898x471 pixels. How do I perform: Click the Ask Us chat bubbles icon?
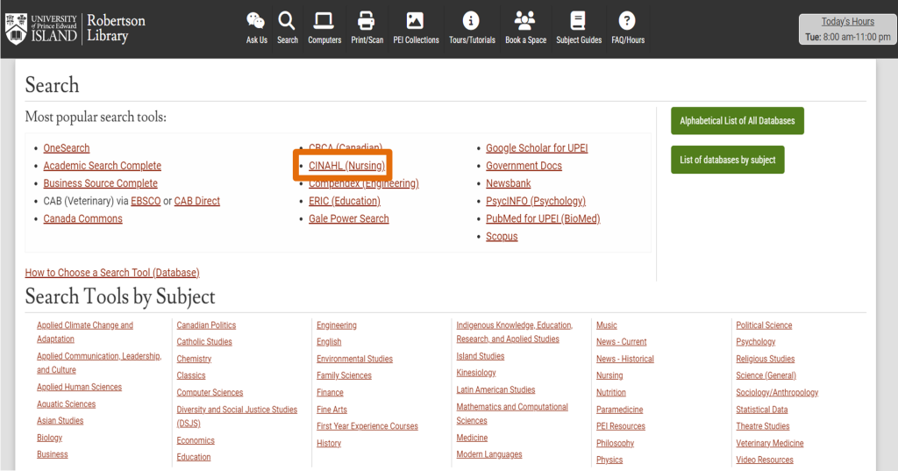[256, 21]
